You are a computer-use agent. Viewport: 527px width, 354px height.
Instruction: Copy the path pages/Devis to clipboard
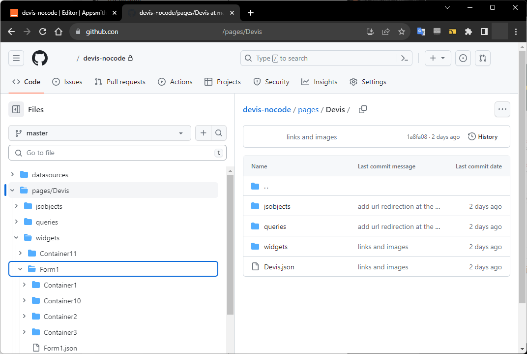click(x=363, y=109)
